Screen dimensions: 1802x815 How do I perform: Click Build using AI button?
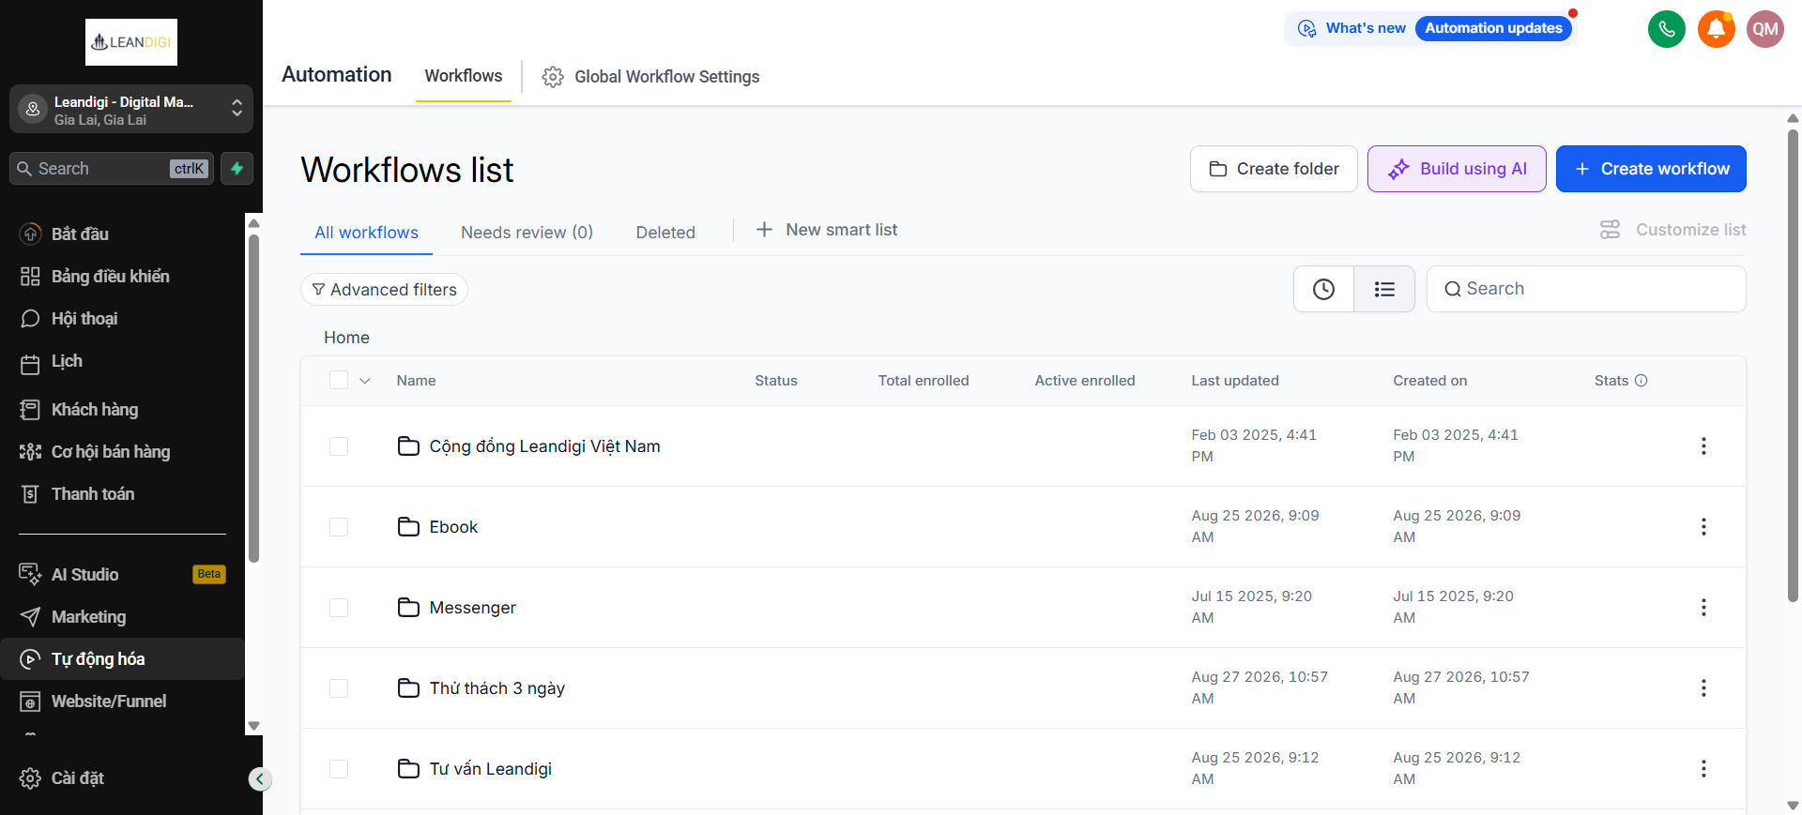pos(1457,169)
